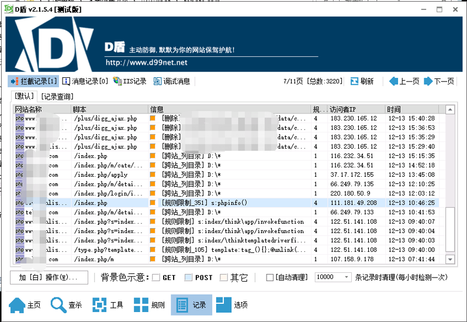Open the IIS记录 tab
The image size is (467, 322).
click(x=130, y=81)
